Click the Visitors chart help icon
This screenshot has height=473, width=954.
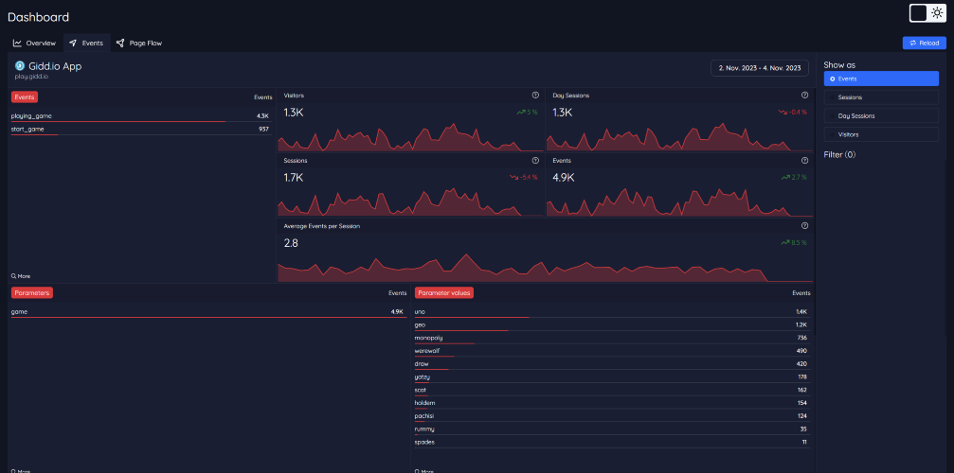click(535, 96)
